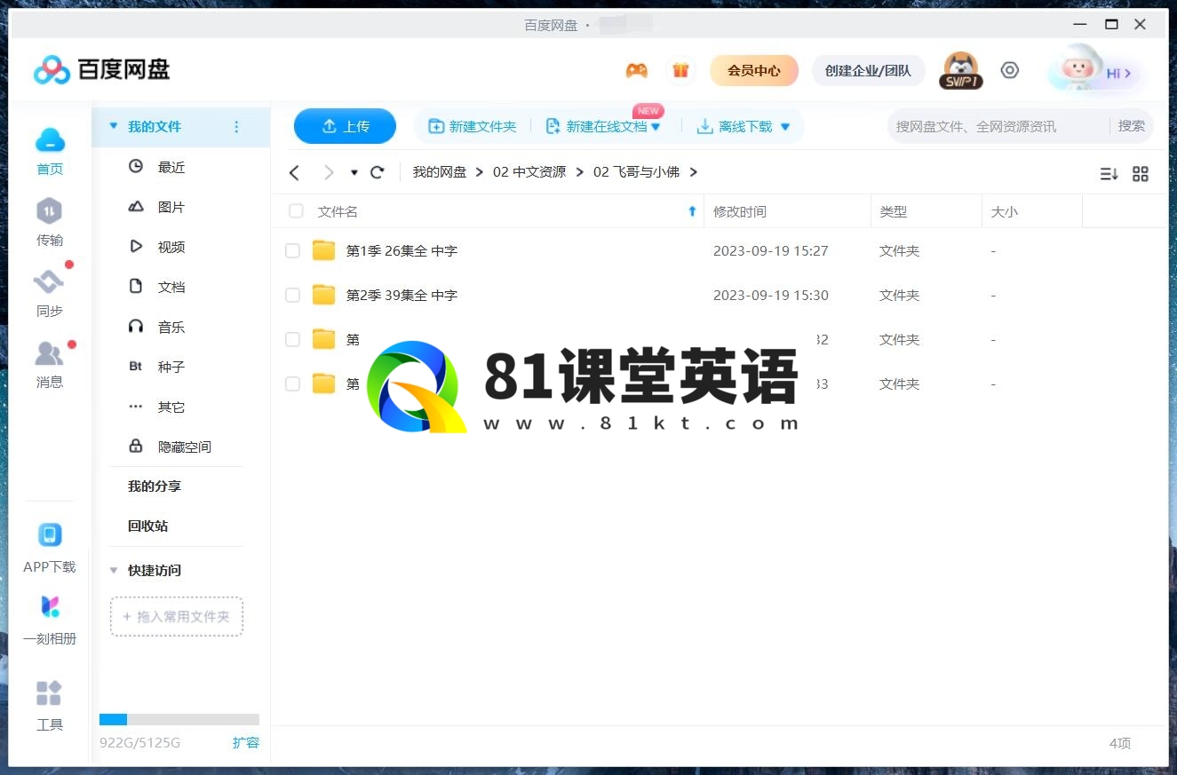Sort by 类型 column header
Viewport: 1177px width, 775px height.
point(894,211)
